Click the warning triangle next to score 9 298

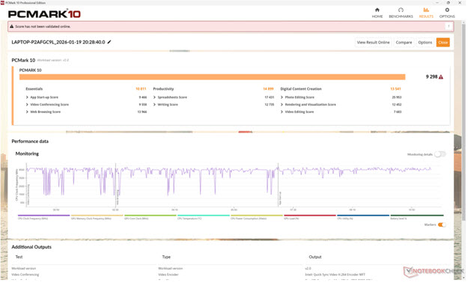(441, 77)
